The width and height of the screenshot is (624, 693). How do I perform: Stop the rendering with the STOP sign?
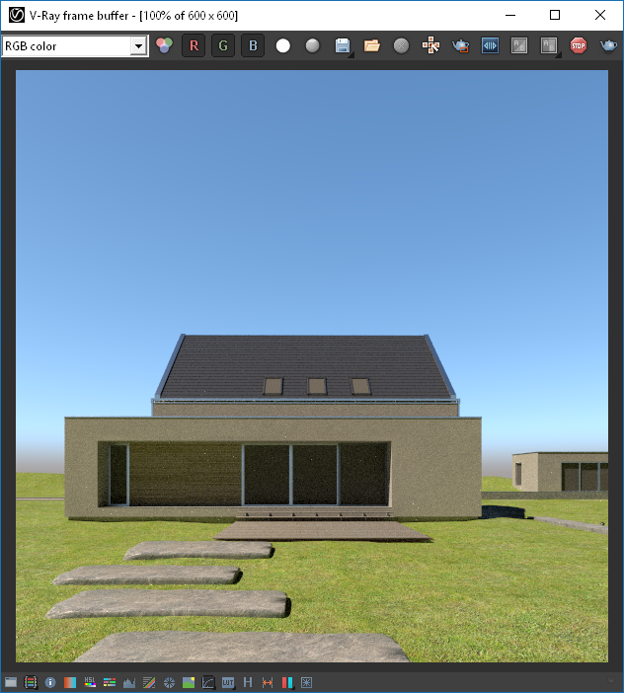point(579,46)
